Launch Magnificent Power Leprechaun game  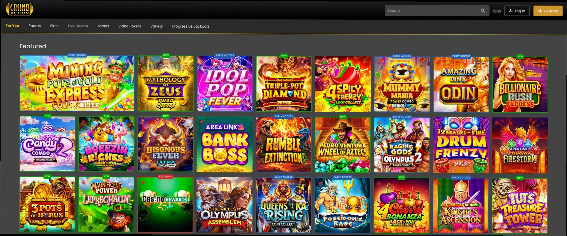click(x=106, y=205)
